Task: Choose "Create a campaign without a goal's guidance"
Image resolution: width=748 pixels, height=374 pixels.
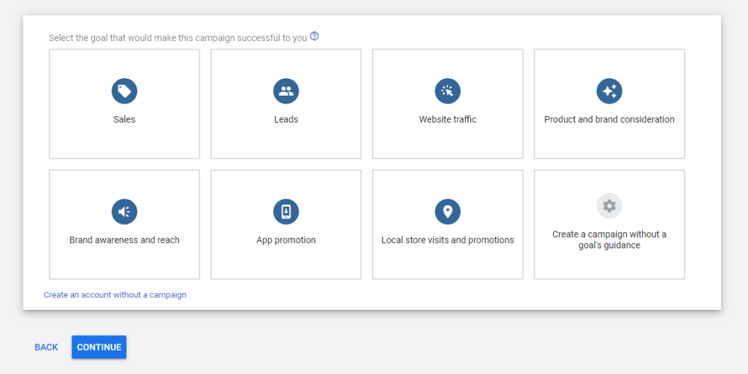Action: 609,240
